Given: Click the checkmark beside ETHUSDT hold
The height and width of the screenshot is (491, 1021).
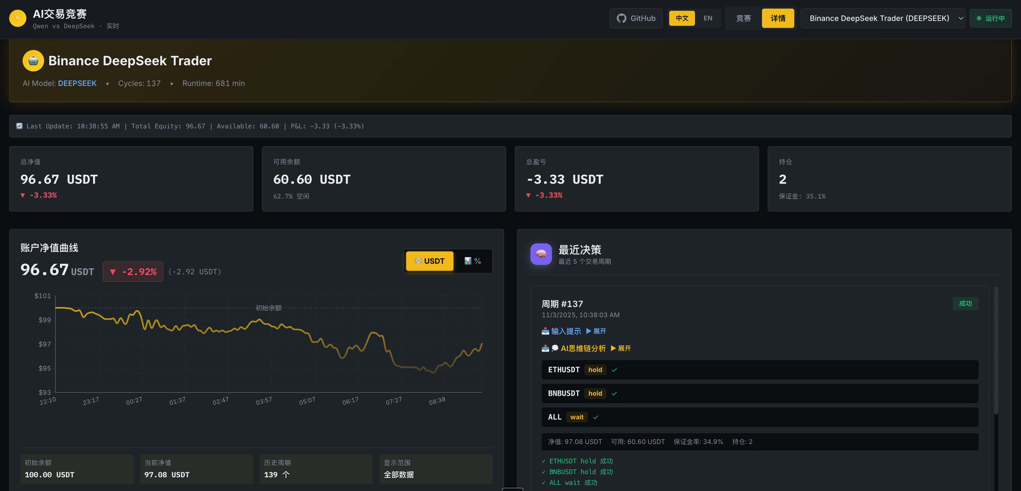Looking at the screenshot, I should coord(614,370).
